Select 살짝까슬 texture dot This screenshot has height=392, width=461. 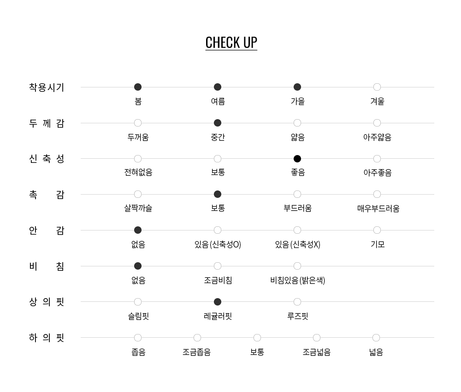[x=138, y=194]
